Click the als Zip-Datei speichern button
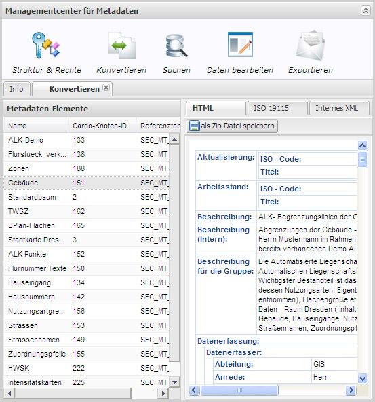375x402 pixels. point(232,126)
